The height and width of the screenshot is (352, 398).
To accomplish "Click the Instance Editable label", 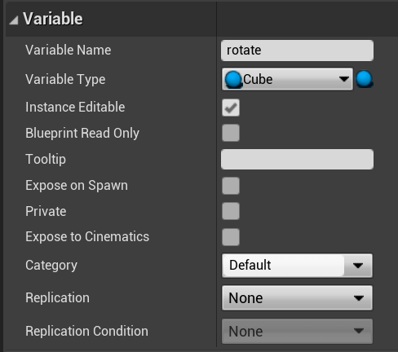I will tap(75, 107).
